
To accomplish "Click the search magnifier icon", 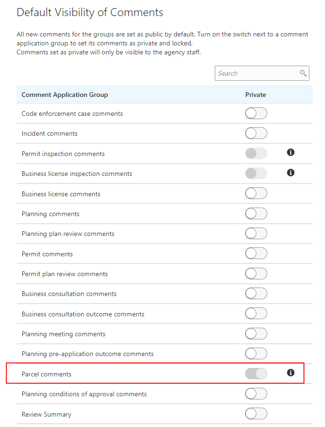I will point(303,73).
